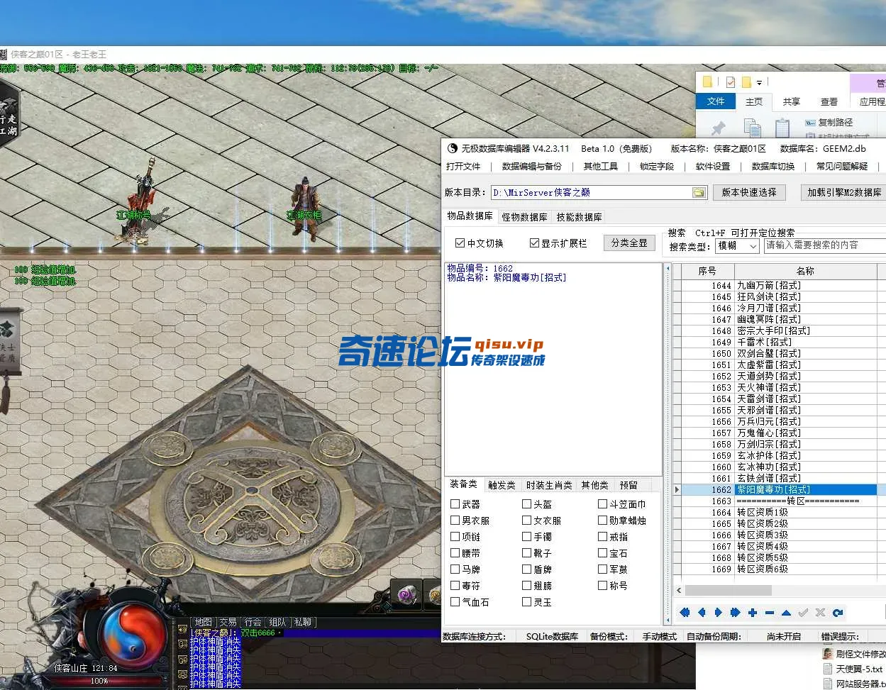The image size is (886, 690).
Task: Switch to 其他类 tab
Action: (x=594, y=485)
